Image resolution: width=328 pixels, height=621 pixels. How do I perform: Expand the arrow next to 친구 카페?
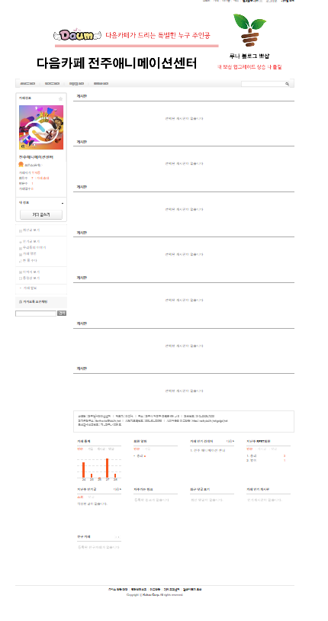click(117, 537)
